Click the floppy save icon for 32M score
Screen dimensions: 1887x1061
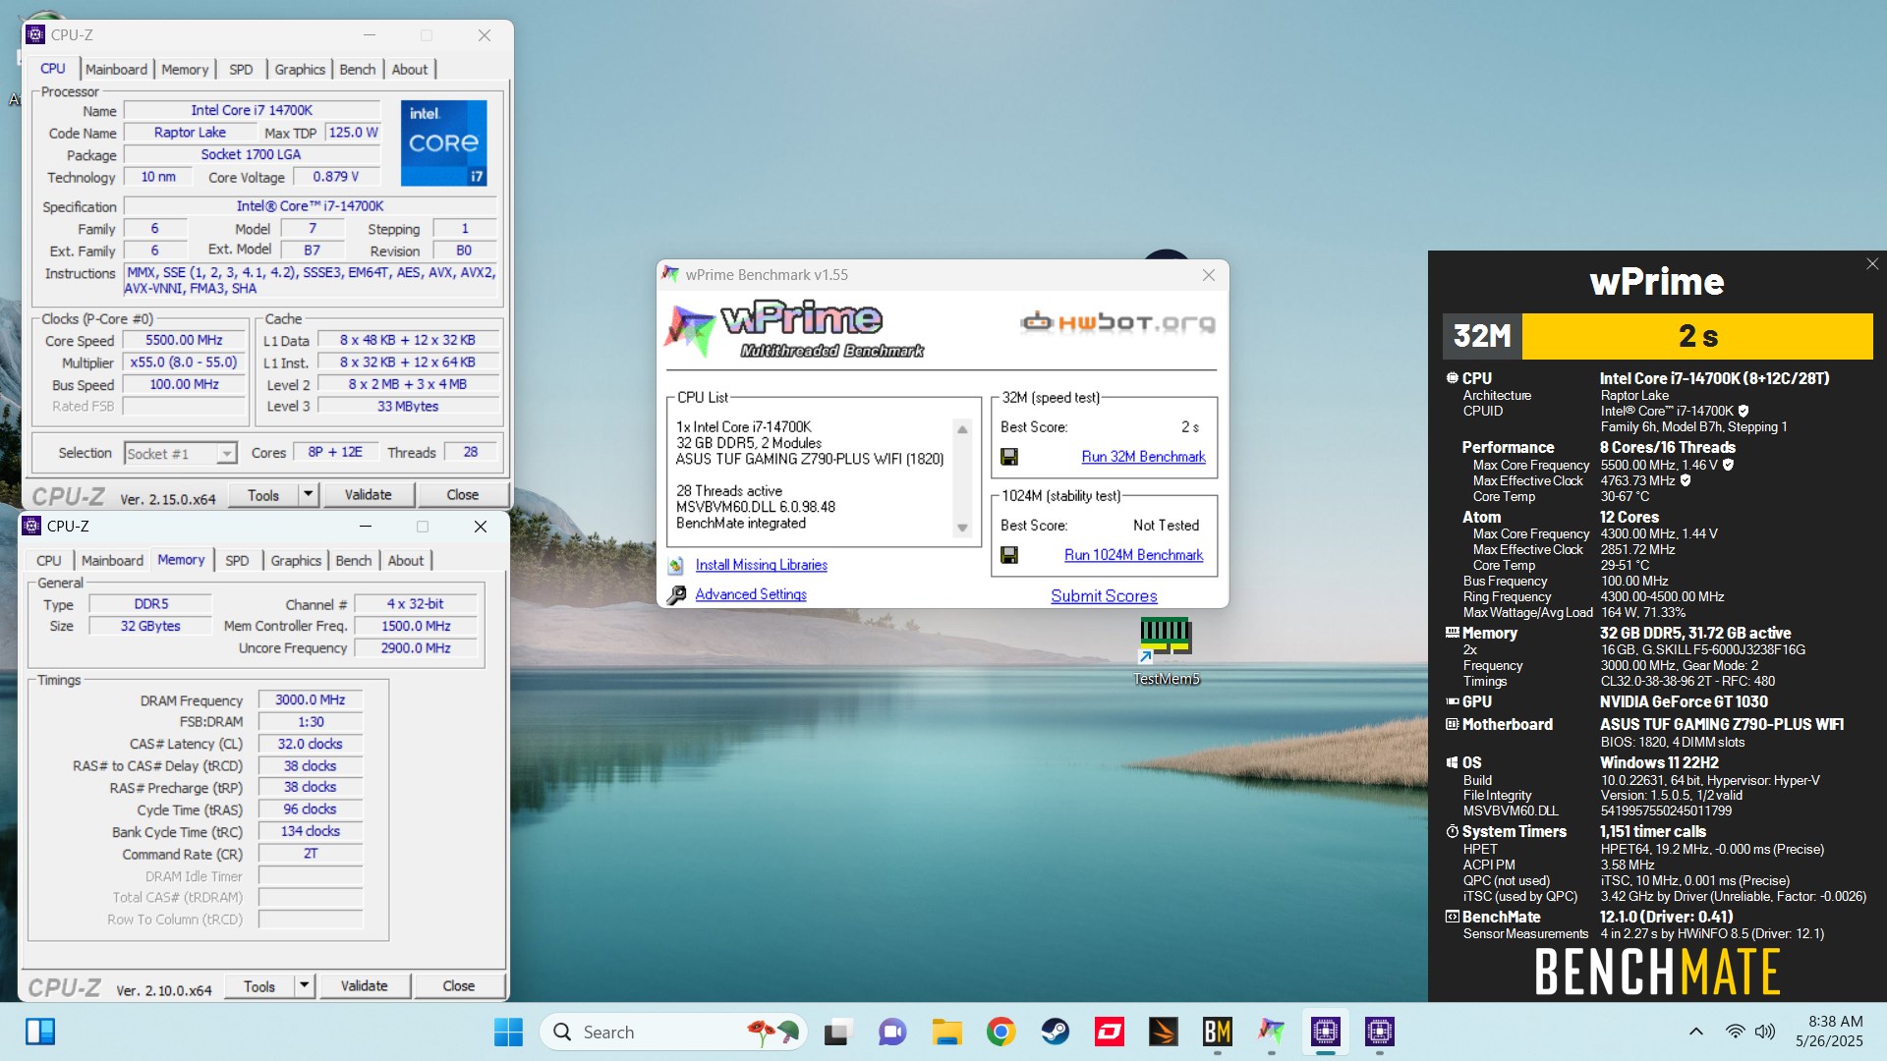pyautogui.click(x=1008, y=457)
